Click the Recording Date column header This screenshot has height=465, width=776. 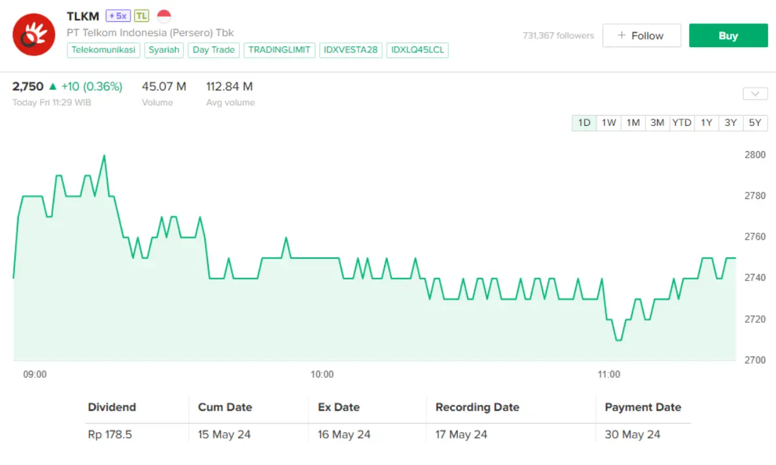[477, 408]
